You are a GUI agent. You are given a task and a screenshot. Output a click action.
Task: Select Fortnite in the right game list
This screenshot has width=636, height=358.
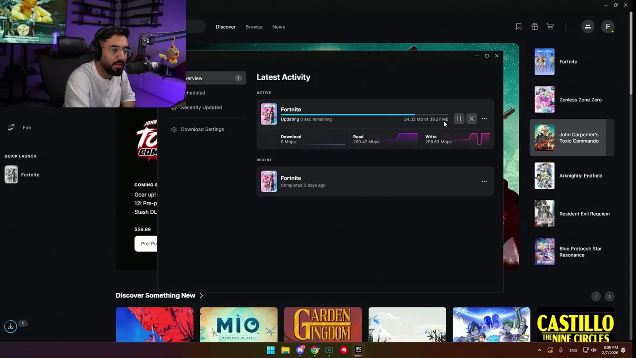(572, 62)
